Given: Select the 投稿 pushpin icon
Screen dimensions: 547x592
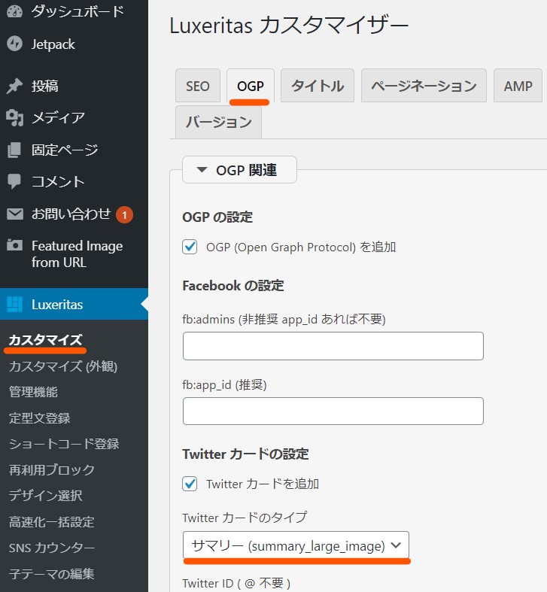Looking at the screenshot, I should click(15, 86).
